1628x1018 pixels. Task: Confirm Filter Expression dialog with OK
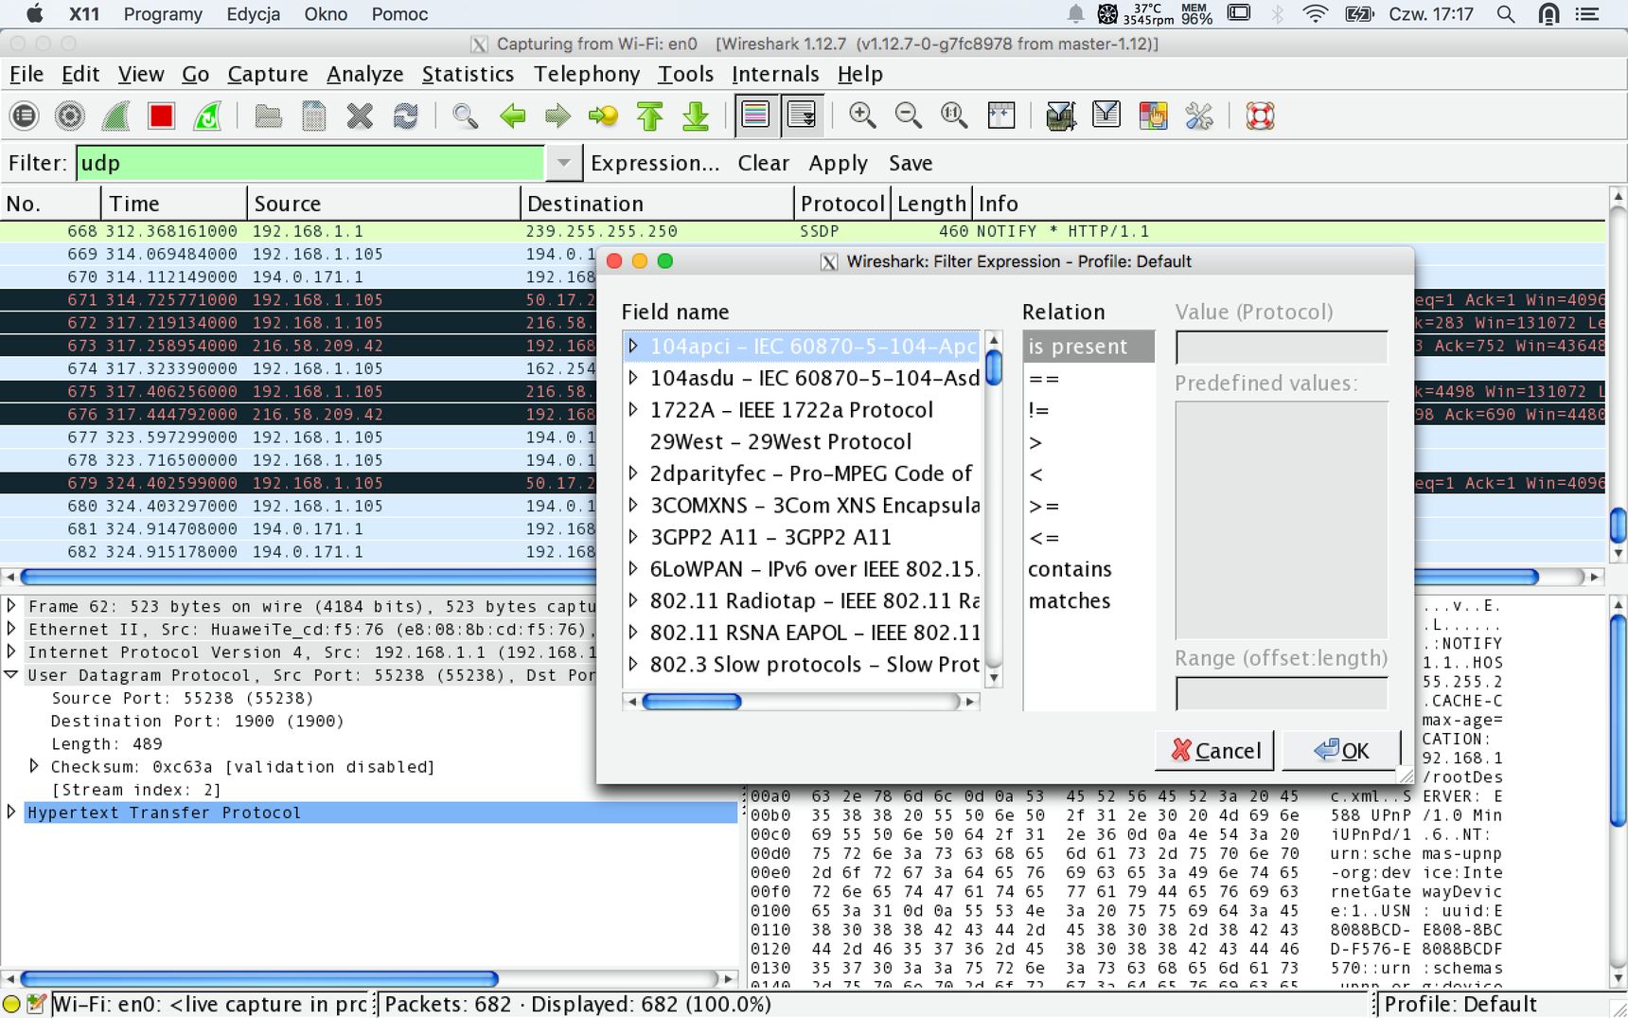pos(1341,751)
